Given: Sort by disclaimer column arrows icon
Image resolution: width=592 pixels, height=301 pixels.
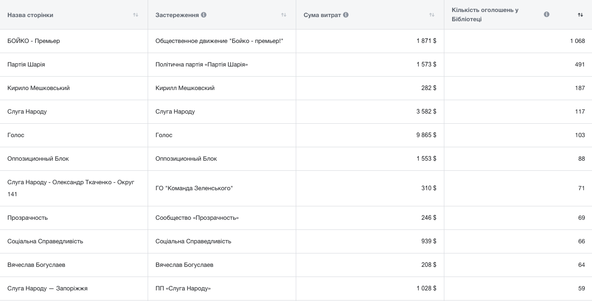Looking at the screenshot, I should click(284, 15).
